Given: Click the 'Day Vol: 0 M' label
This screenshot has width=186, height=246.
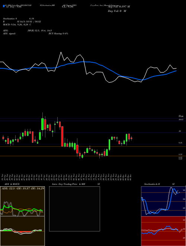Looking at the screenshot, I should tap(117, 11).
